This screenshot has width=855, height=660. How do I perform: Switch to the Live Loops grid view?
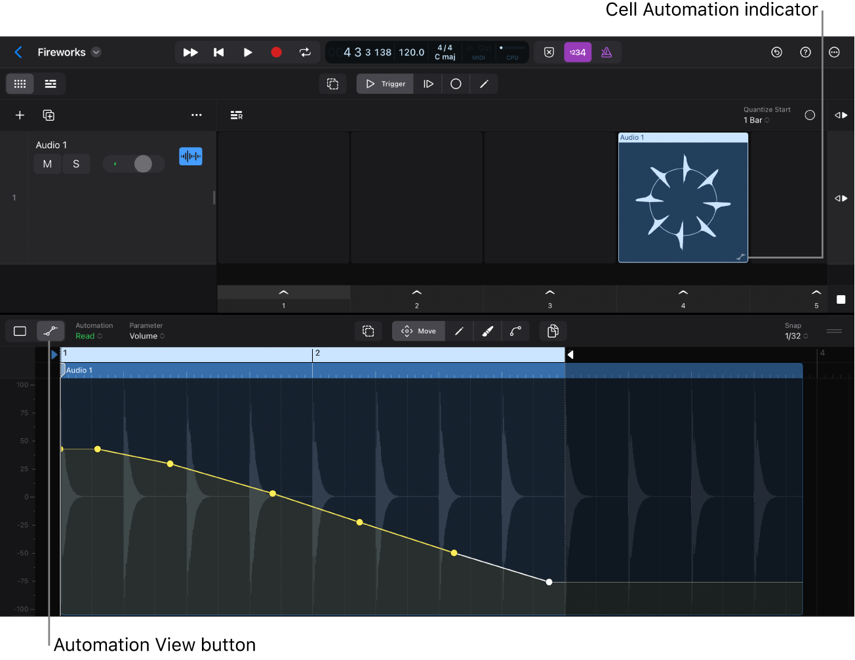(x=20, y=84)
